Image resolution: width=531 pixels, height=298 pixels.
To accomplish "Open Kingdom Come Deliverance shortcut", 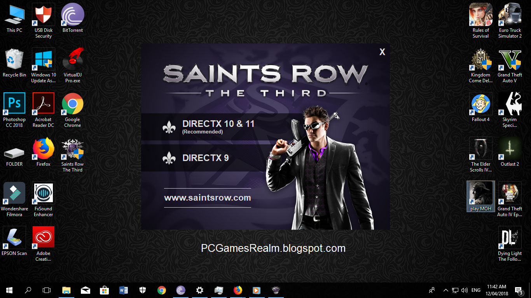I will coord(481,66).
